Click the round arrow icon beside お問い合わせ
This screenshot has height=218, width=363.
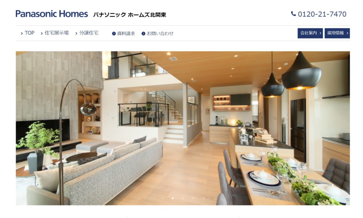point(143,33)
